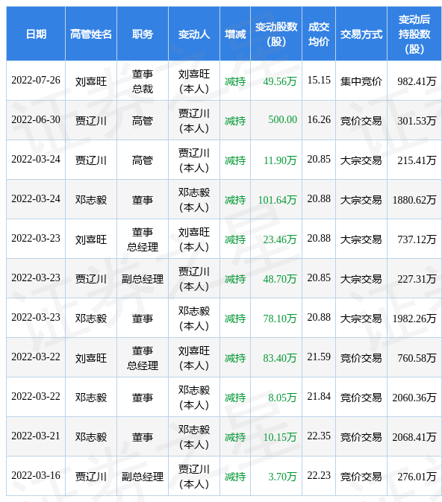The image size is (442, 502).
Task: Select date 2022-03-16 row cell
Action: pos(36,475)
